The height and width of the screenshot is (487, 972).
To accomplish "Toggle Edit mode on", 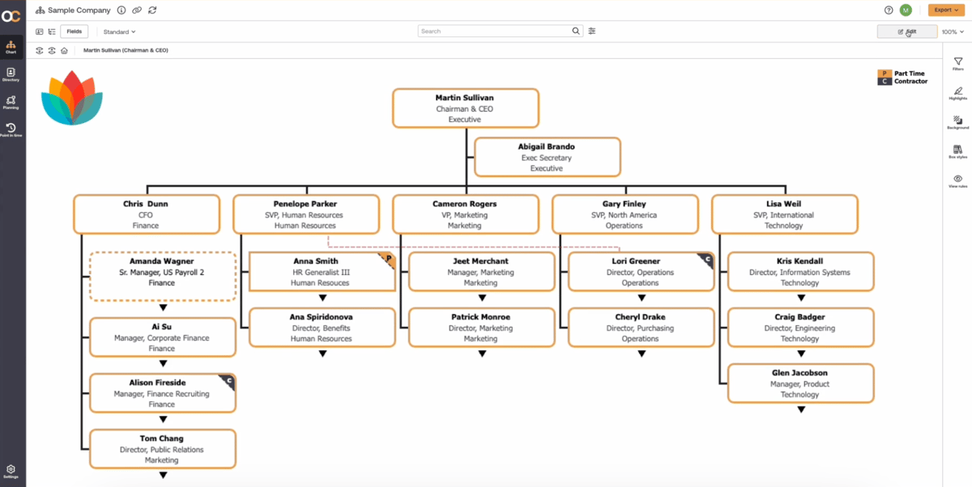I will point(907,31).
